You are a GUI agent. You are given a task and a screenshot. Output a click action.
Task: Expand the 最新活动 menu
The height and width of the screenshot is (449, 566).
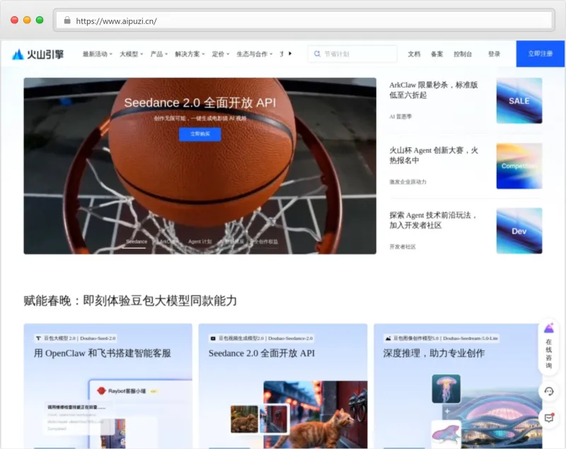(x=97, y=54)
